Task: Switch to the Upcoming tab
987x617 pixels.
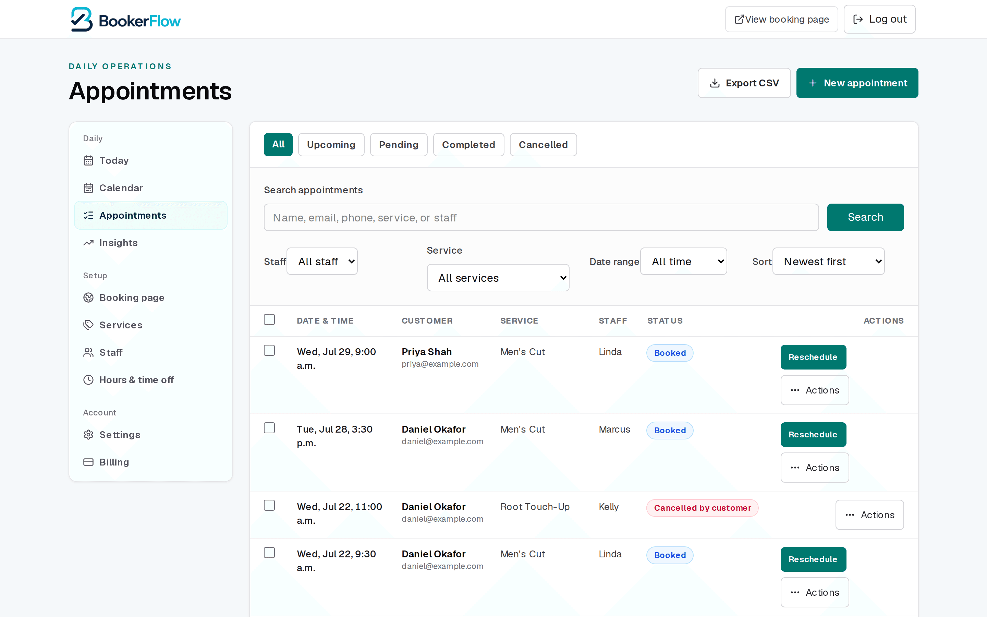Action: click(x=331, y=144)
